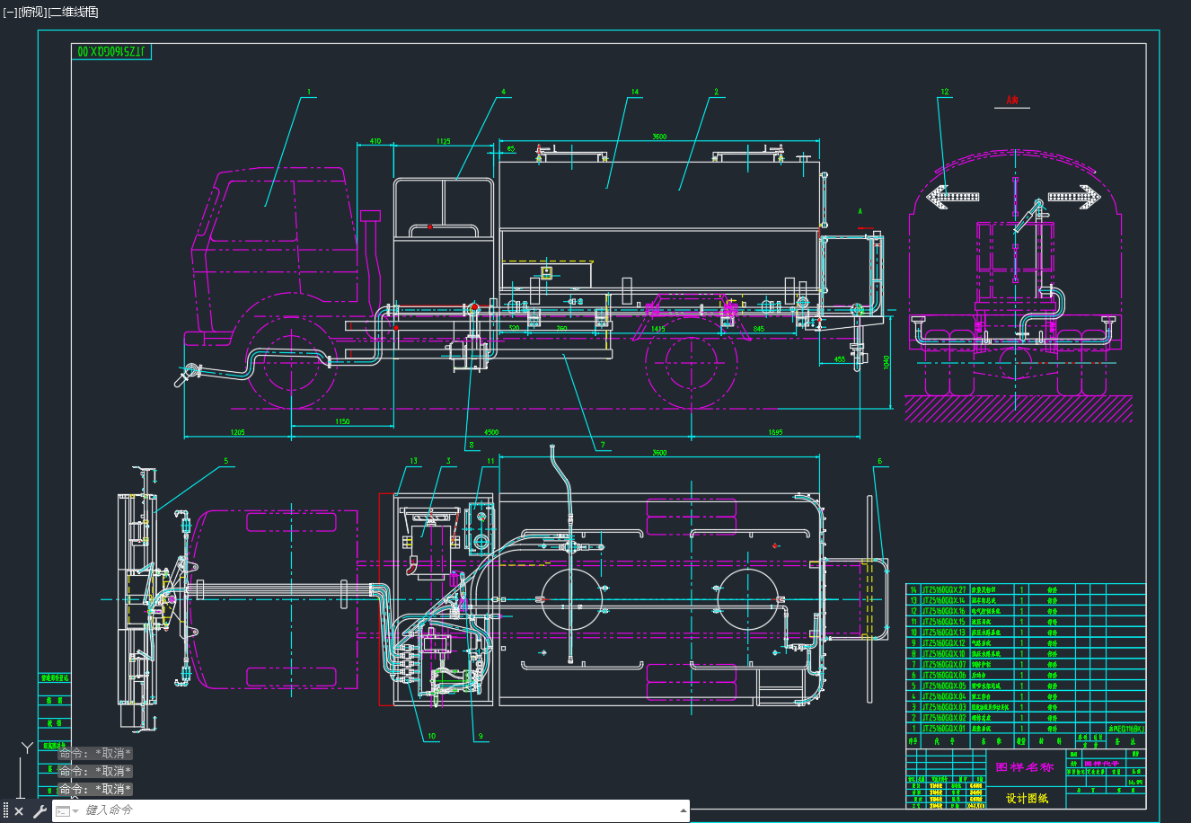1191x823 pixels.
Task: Select part code JTZ5160GQX.10 in the table
Action: click(944, 654)
